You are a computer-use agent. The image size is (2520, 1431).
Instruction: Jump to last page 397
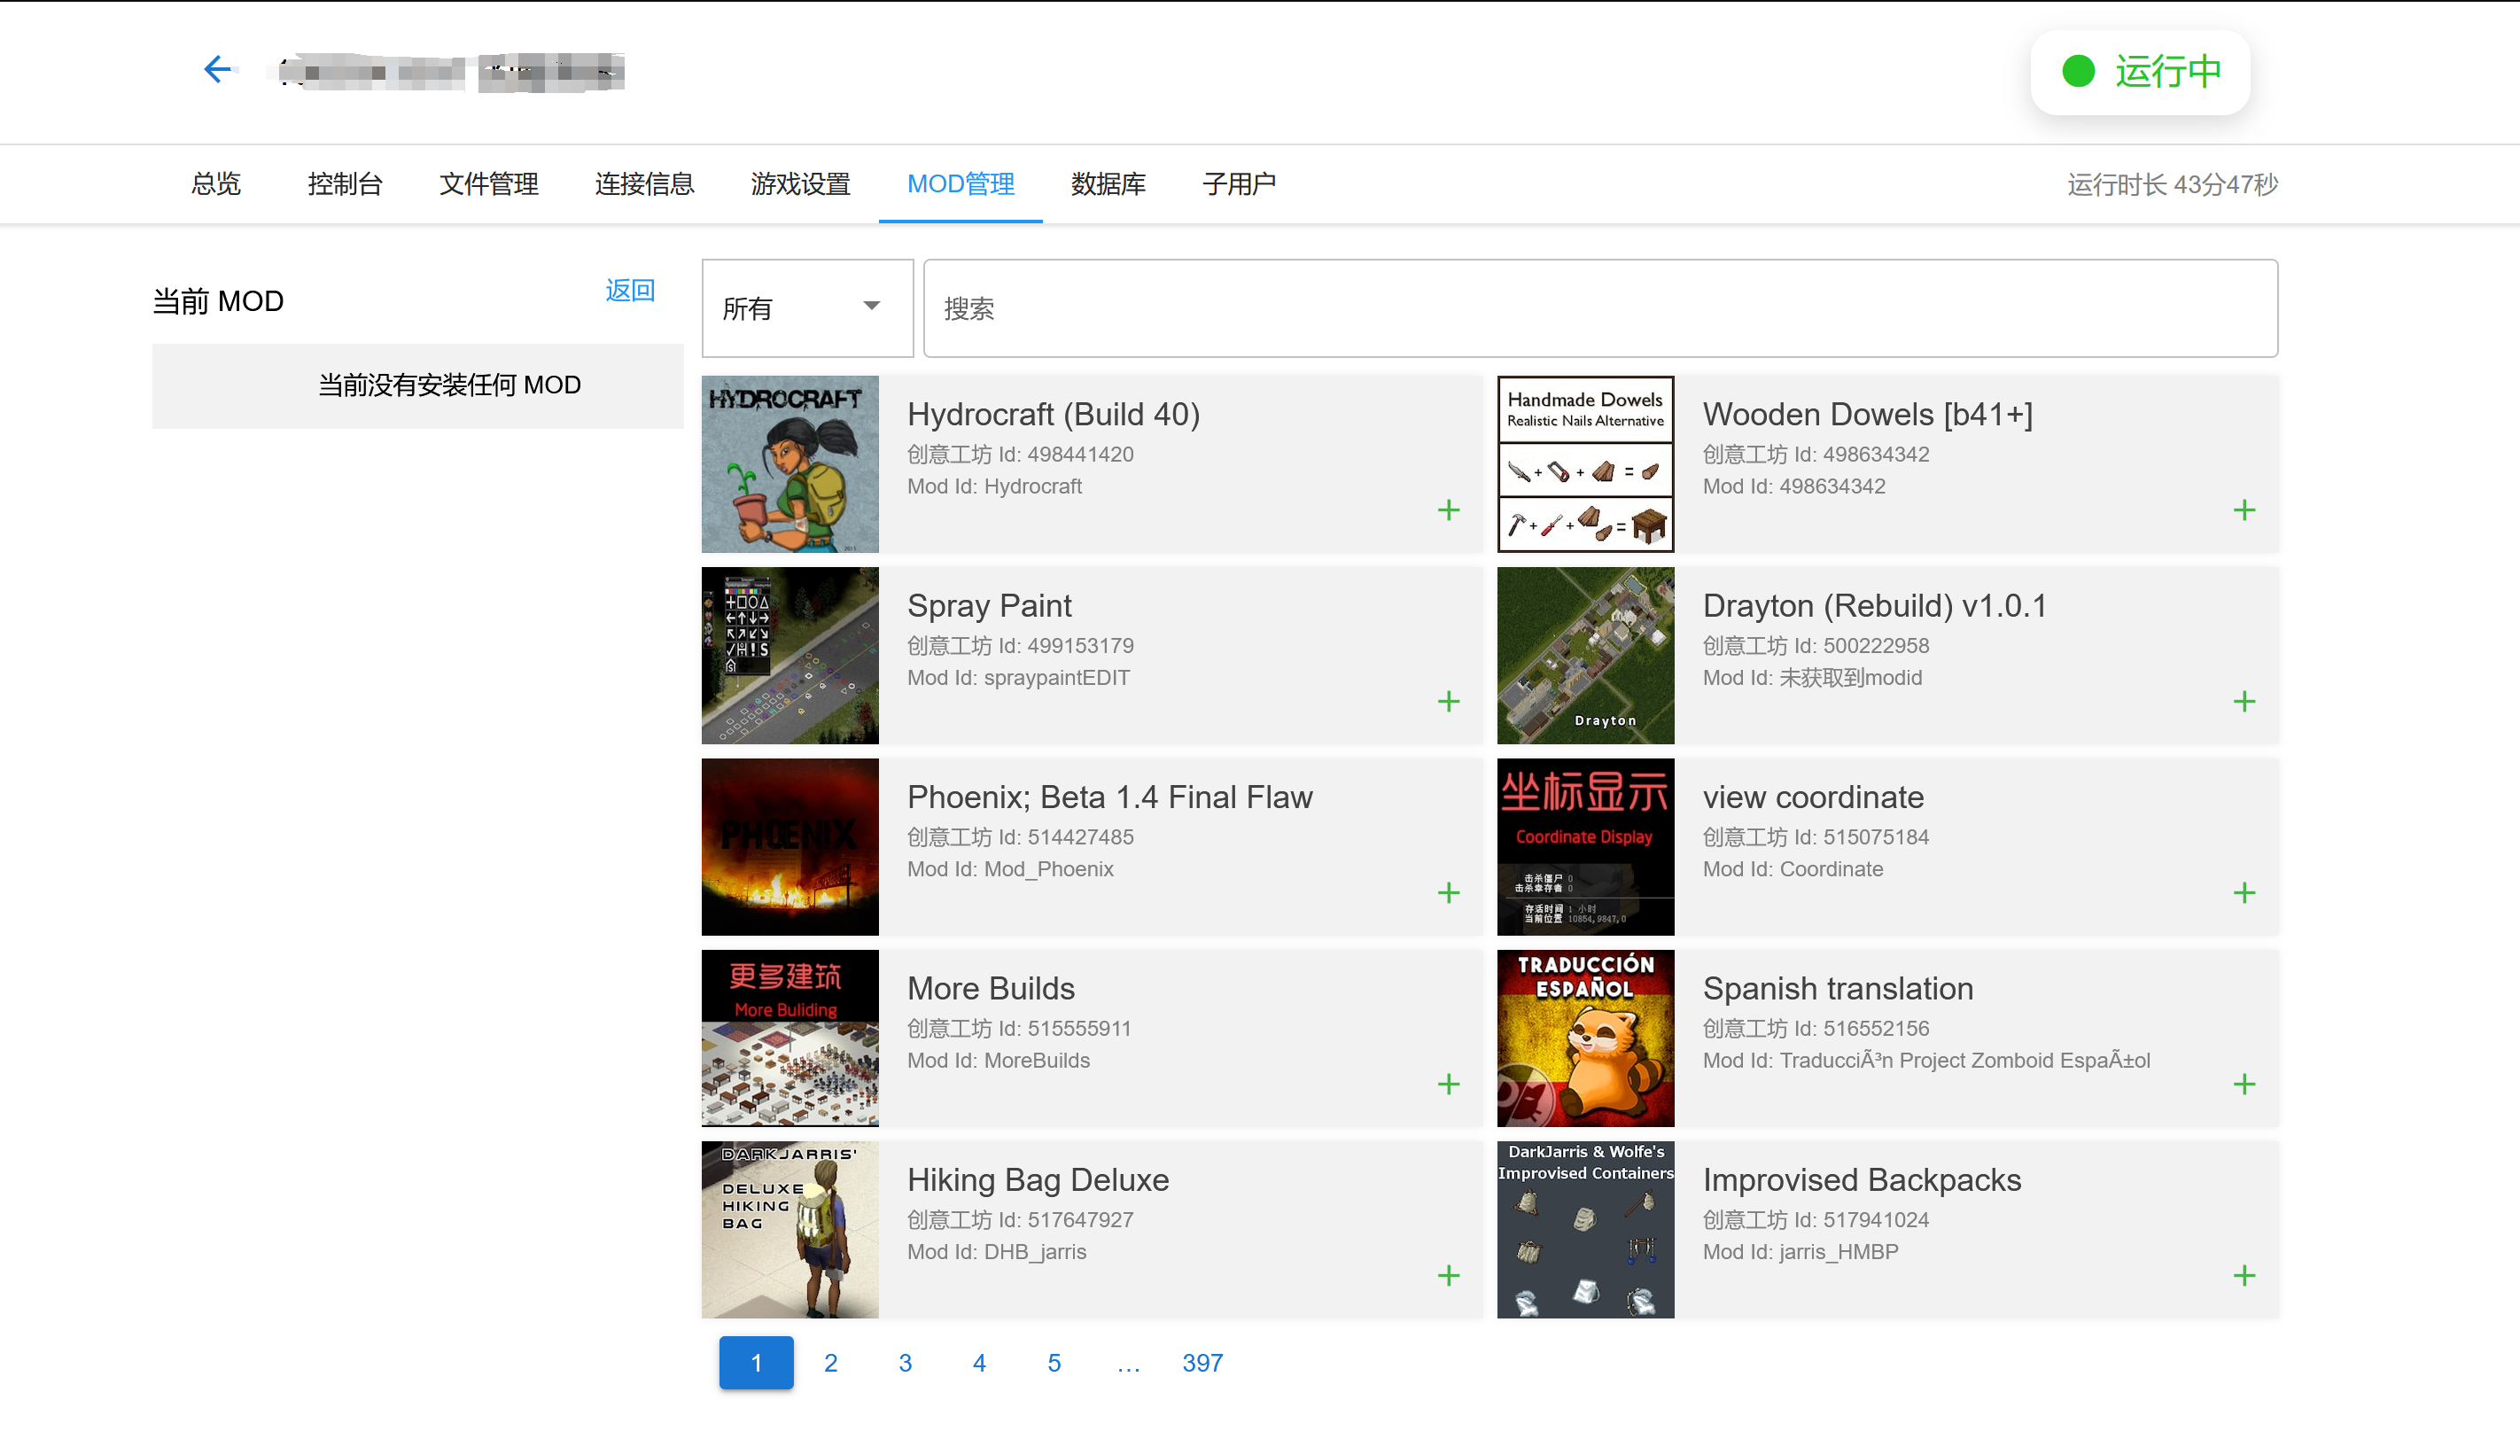1202,1362
